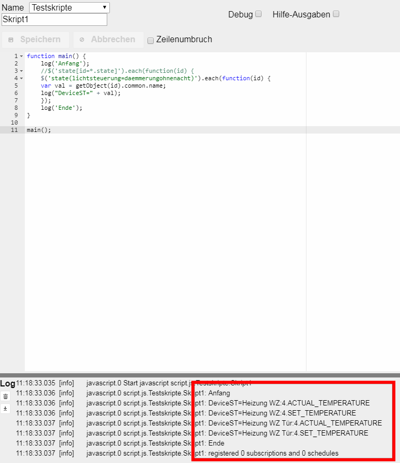The height and width of the screenshot is (463, 400).
Task: Click the main(); call on line 11
Action: pos(39,130)
